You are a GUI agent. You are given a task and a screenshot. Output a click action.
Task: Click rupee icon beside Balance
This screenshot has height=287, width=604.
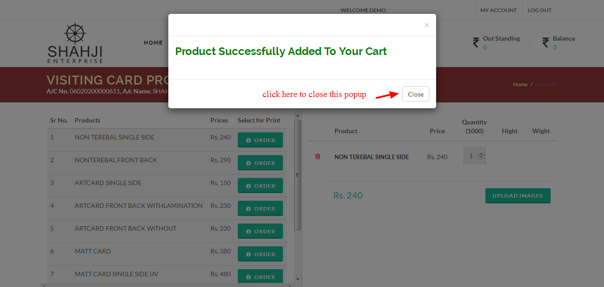pyautogui.click(x=545, y=42)
